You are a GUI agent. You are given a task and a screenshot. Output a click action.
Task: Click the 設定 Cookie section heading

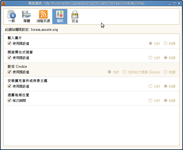[17, 66]
